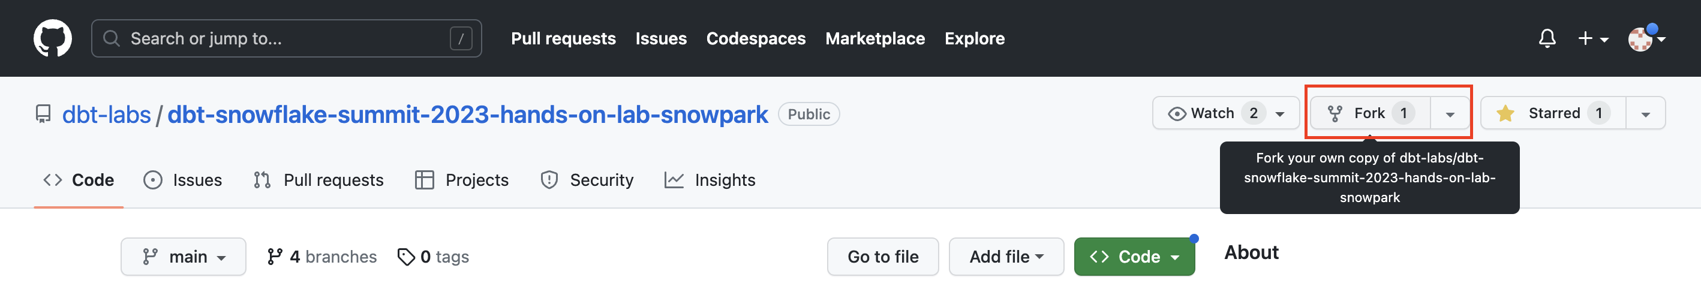Click the branches fork icon
Screen dimensions: 1701x289
(x=275, y=257)
